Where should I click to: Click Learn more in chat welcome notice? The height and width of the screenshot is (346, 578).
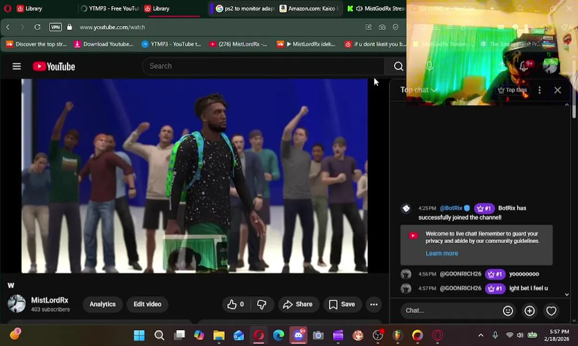point(442,253)
